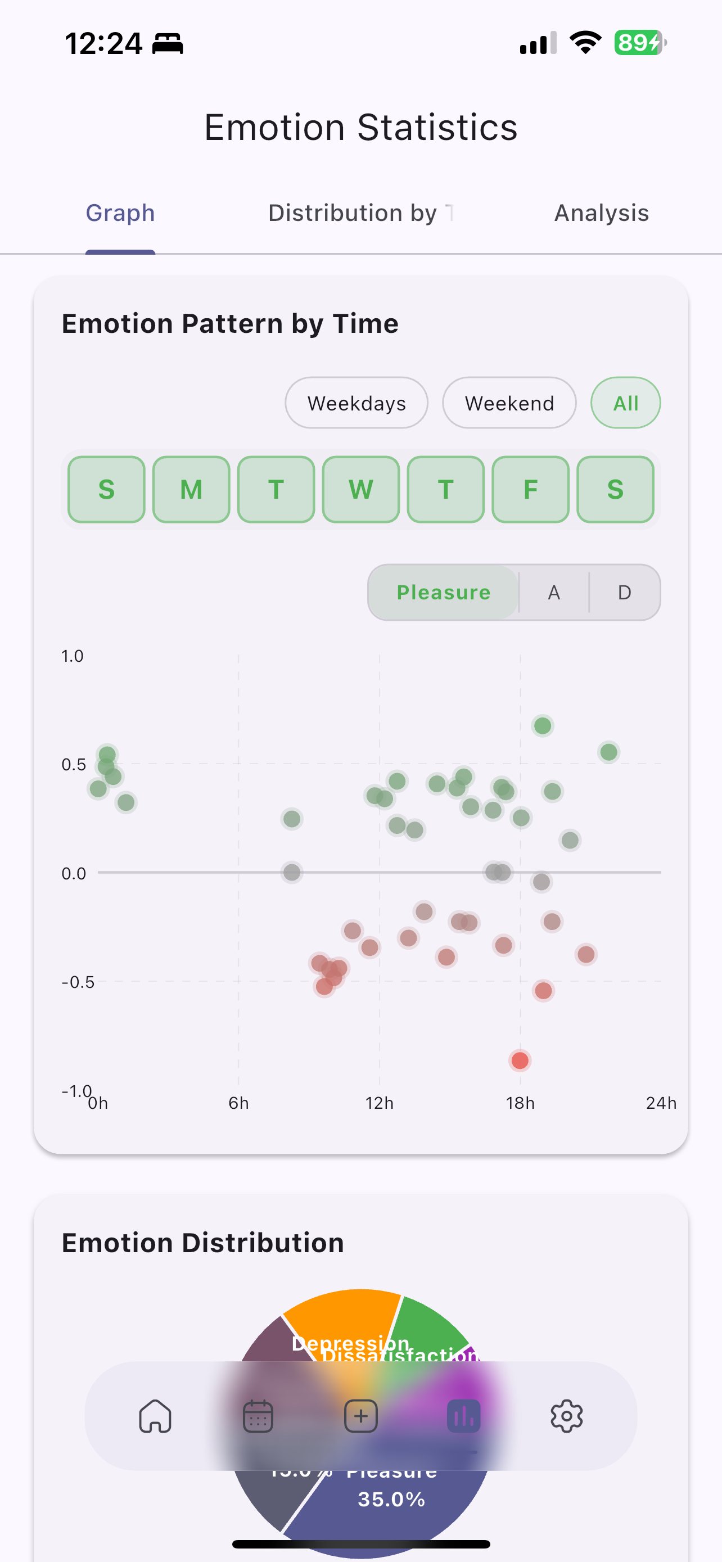Select the D dimension segment
The width and height of the screenshot is (722, 1562).
(624, 593)
